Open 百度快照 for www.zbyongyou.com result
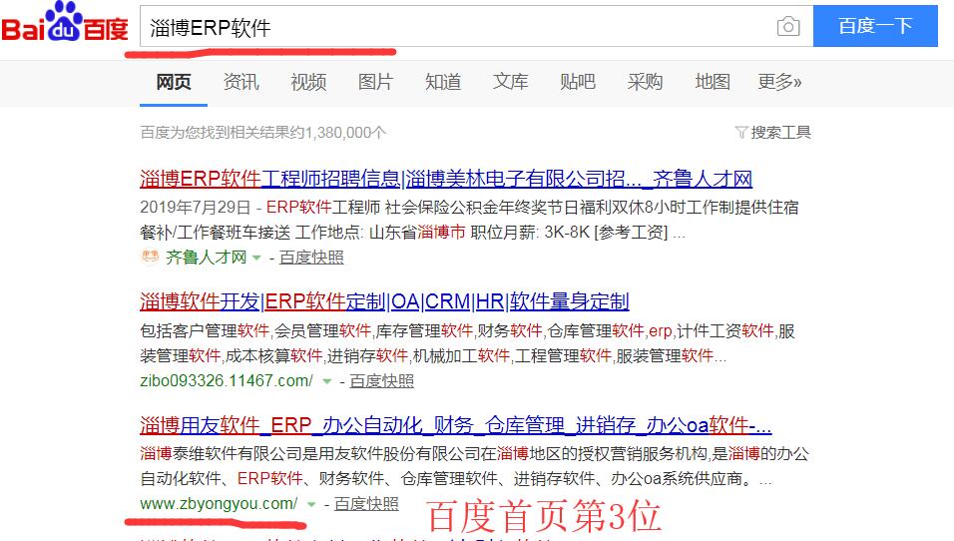Viewport: 954px width, 541px height. click(x=366, y=504)
